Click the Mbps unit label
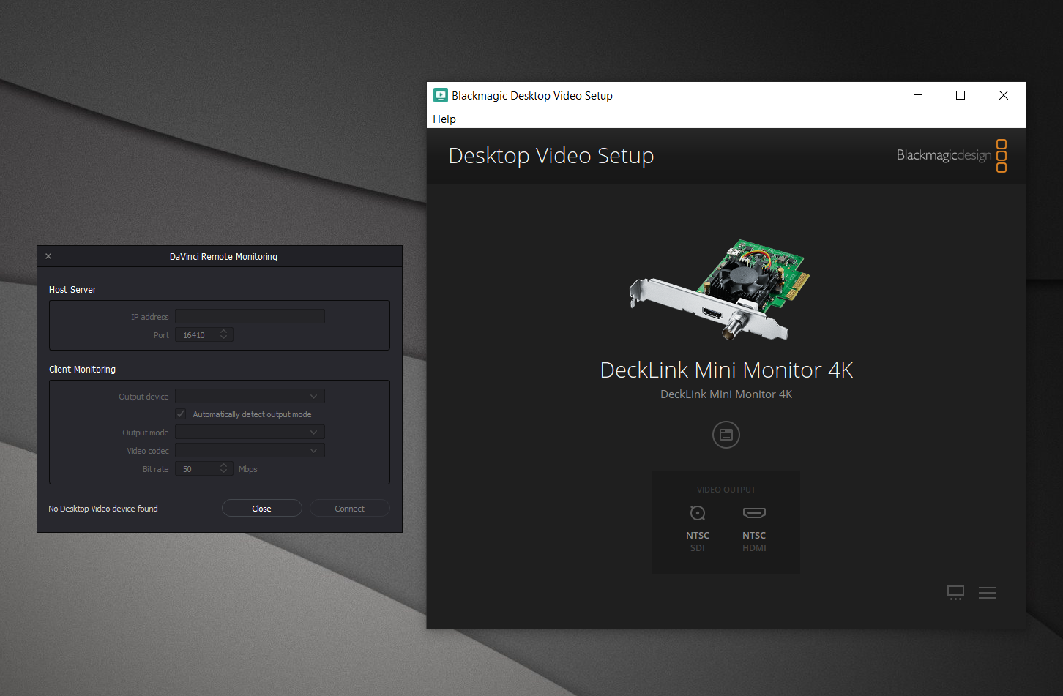 (248, 469)
